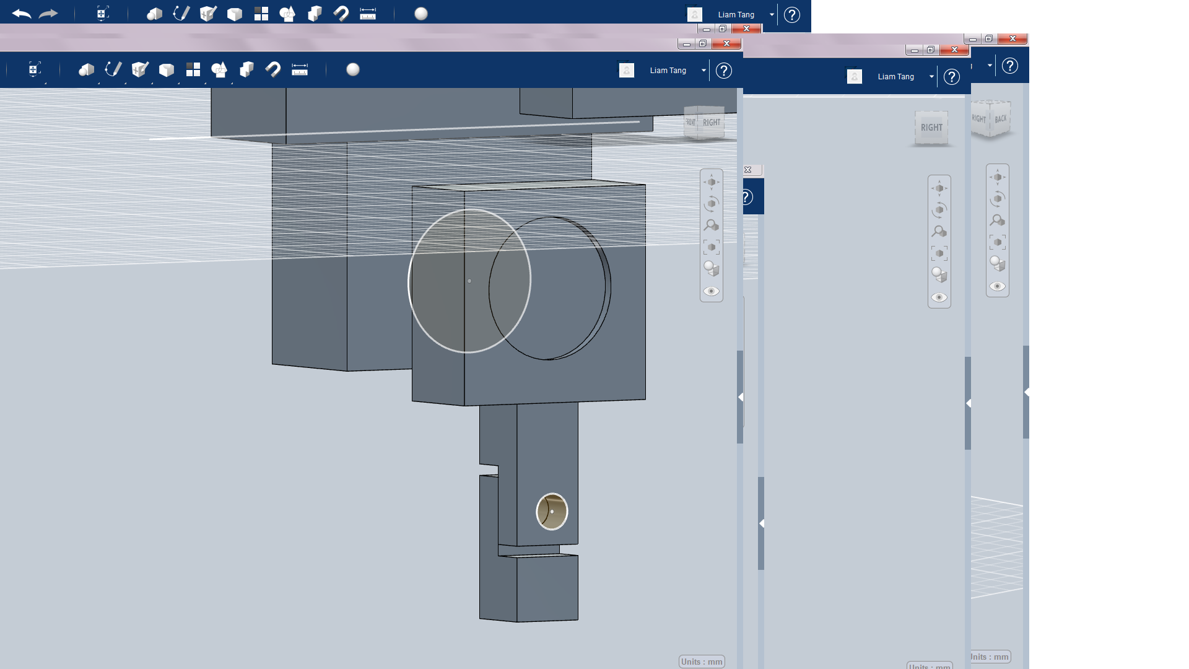Click Combine icon in topmost back toolbar

pyautogui.click(x=315, y=14)
